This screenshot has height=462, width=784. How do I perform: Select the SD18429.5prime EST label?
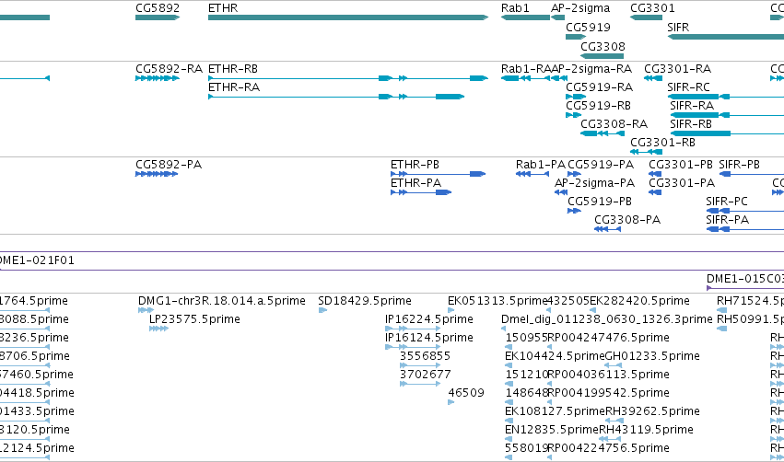click(x=365, y=301)
